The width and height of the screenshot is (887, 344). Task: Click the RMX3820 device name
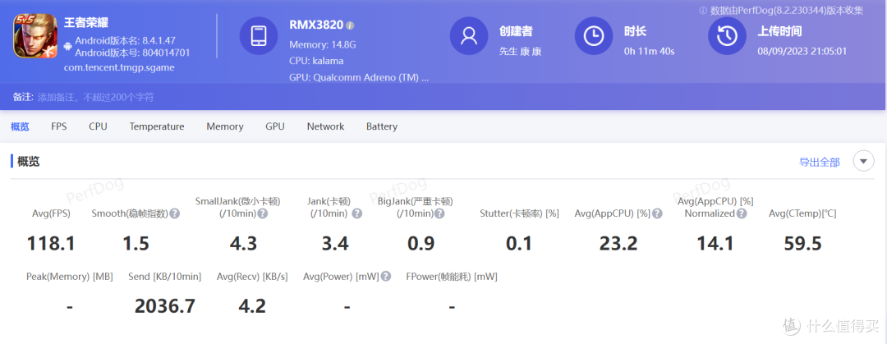click(x=316, y=25)
